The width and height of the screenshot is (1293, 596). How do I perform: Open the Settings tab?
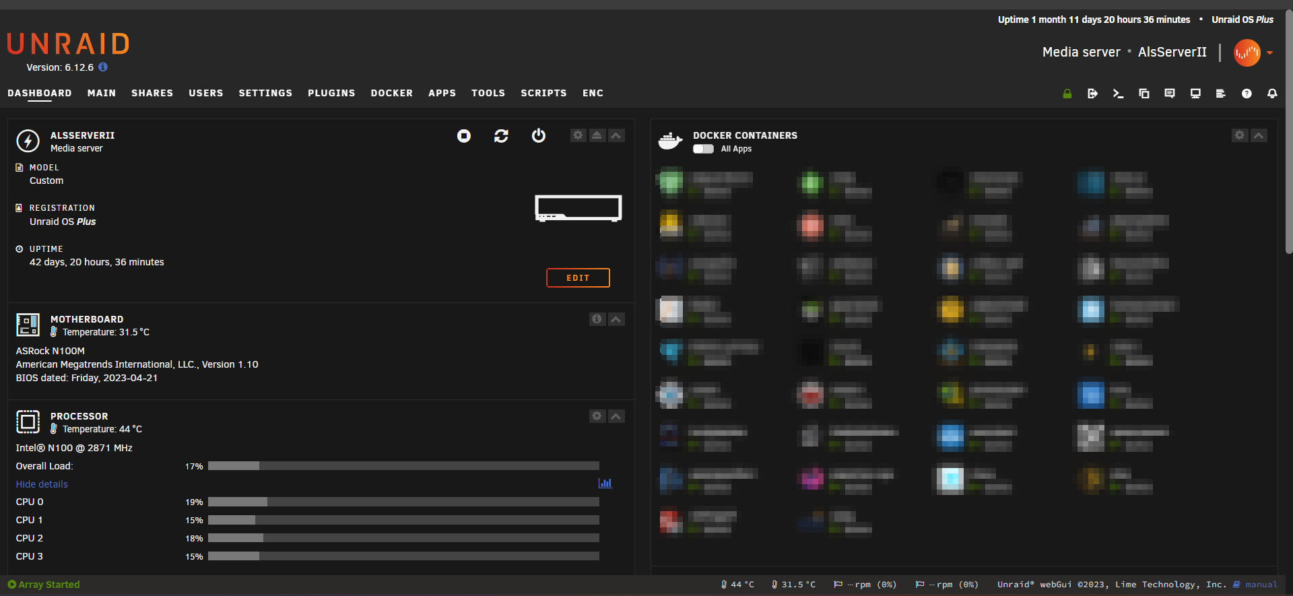[x=265, y=93]
